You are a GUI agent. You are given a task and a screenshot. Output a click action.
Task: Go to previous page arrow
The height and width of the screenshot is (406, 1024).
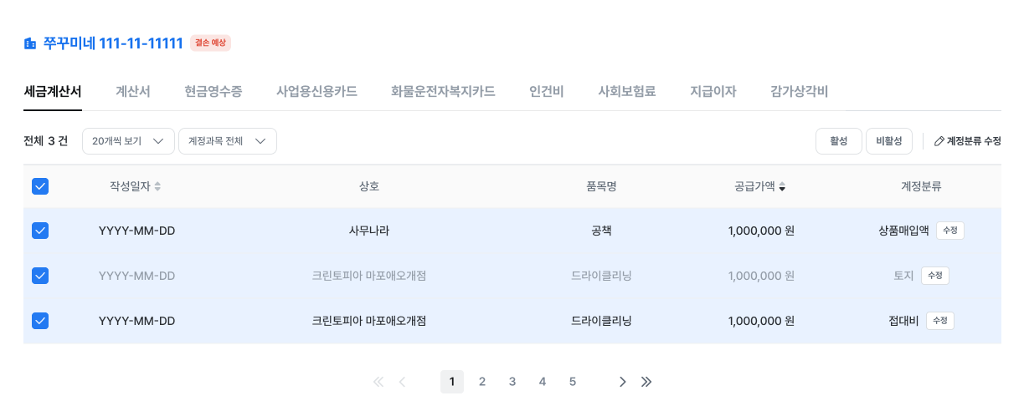pyautogui.click(x=402, y=382)
